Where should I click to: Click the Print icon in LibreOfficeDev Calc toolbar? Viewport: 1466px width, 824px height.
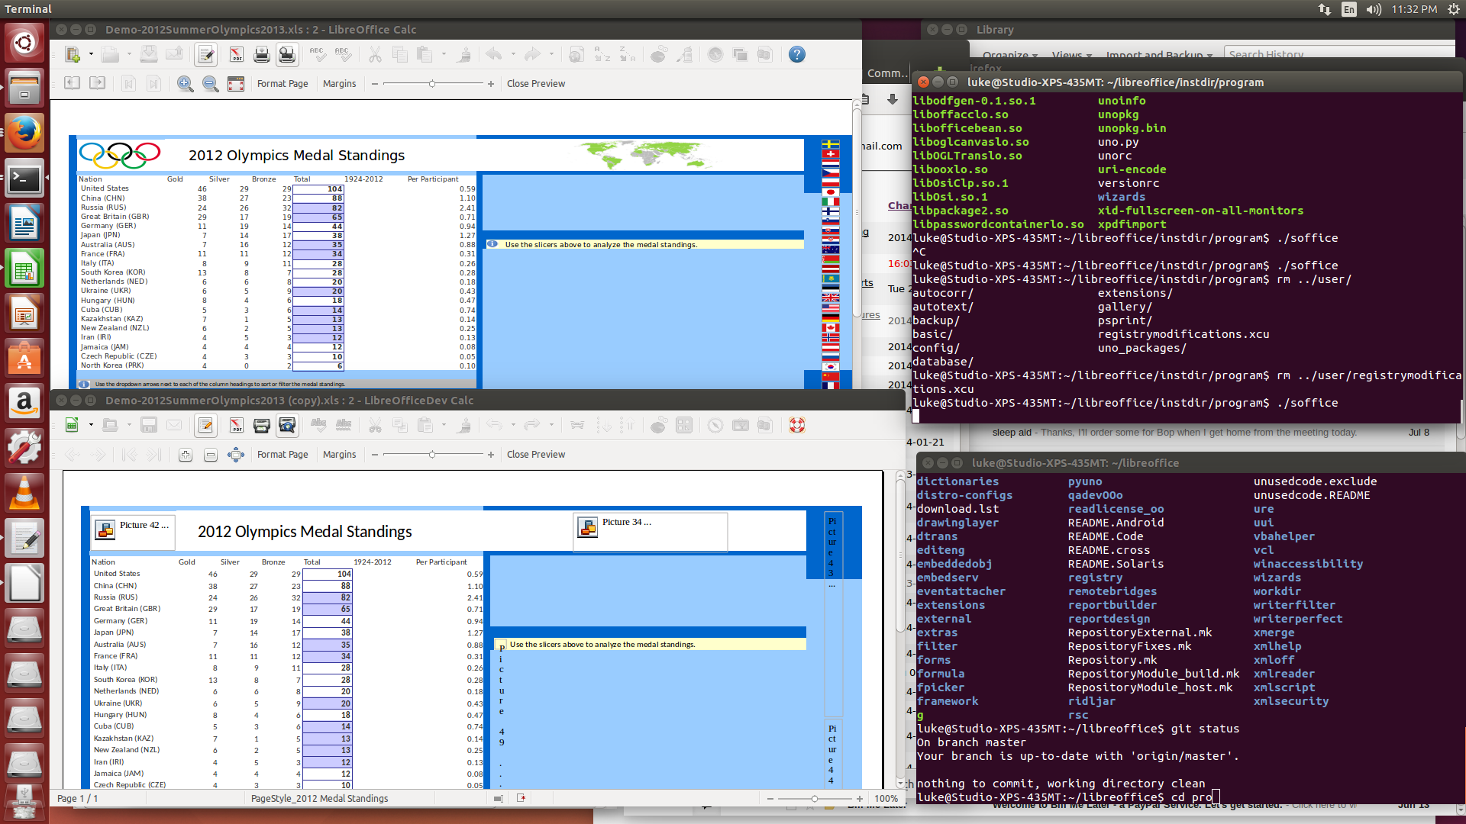(x=261, y=426)
